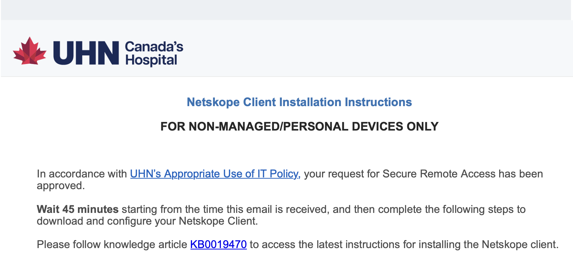Click the word "approved." in first paragraph
573x256 pixels.
click(61, 186)
